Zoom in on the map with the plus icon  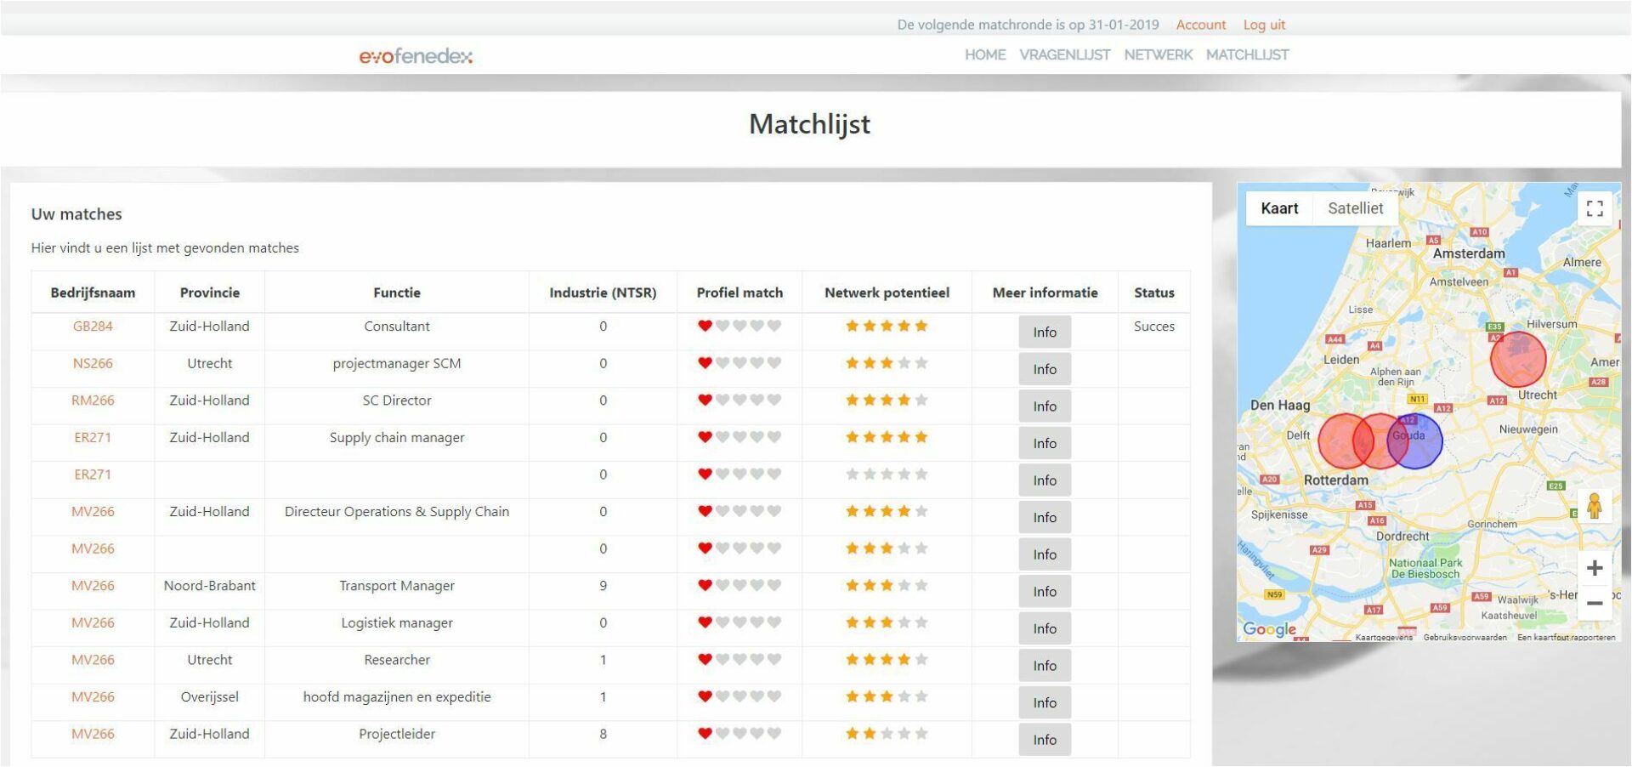[1595, 566]
